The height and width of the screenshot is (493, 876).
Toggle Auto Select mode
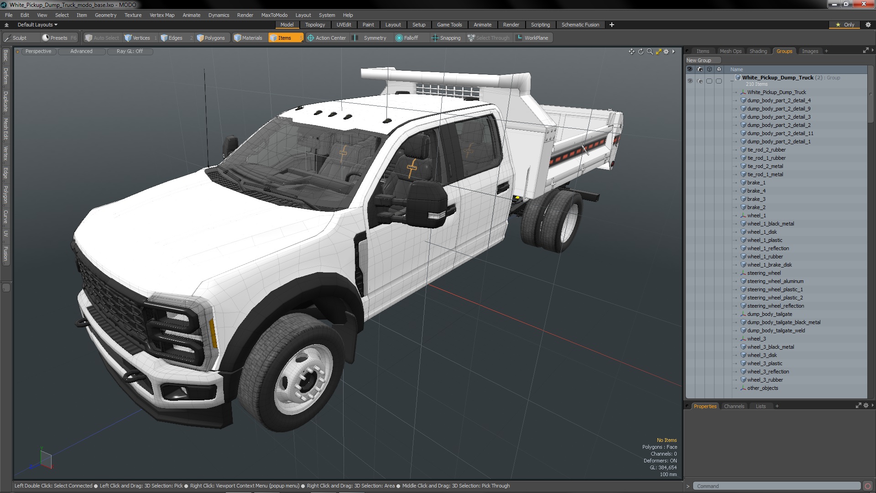coord(102,38)
